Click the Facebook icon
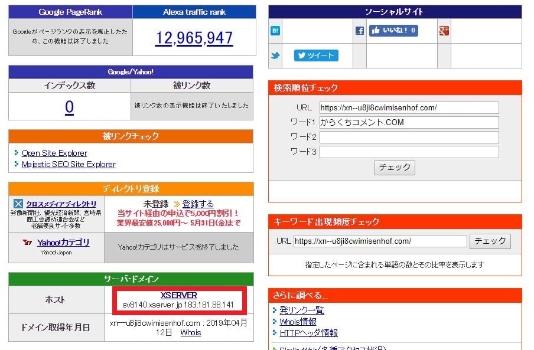 pos(360,31)
